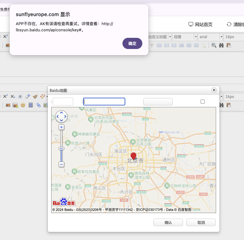
Task: Click 取消 in the Baidu地图 dialog
Action: pyautogui.click(x=201, y=222)
